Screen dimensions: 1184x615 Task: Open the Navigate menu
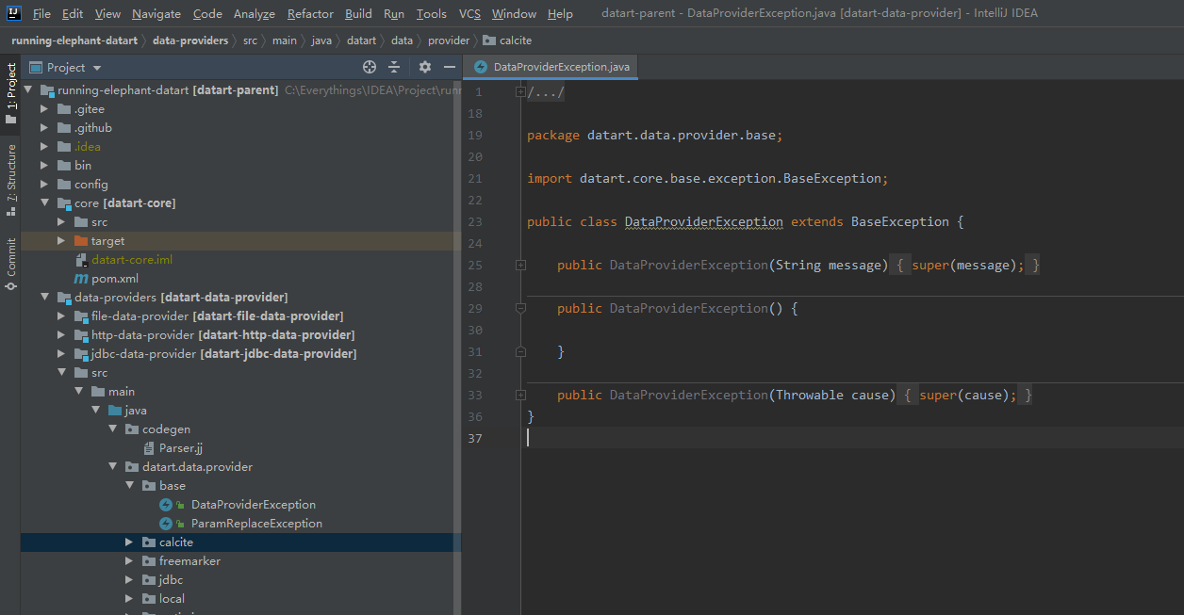(156, 14)
